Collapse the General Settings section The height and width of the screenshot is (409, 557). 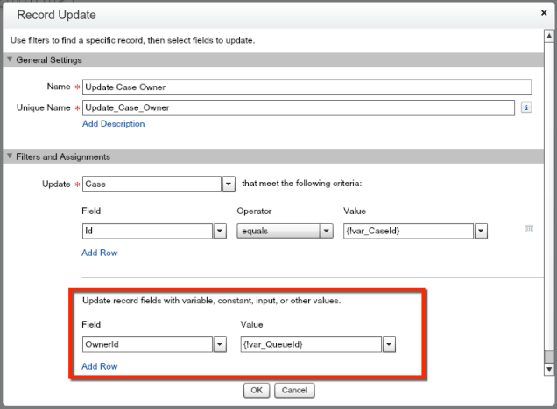(x=10, y=59)
